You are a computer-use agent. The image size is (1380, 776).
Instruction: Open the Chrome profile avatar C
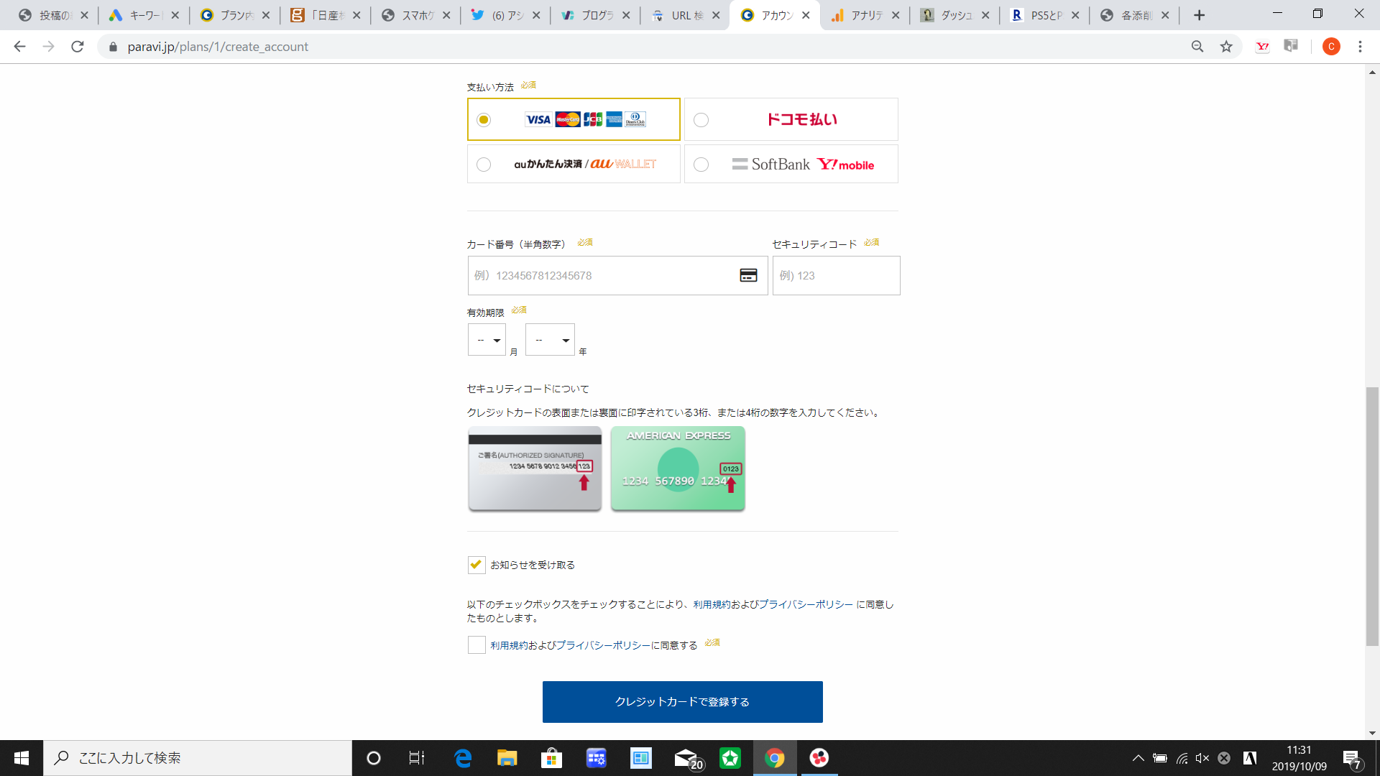(1331, 47)
